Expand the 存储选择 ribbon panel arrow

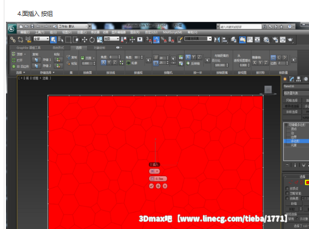tap(53, 73)
